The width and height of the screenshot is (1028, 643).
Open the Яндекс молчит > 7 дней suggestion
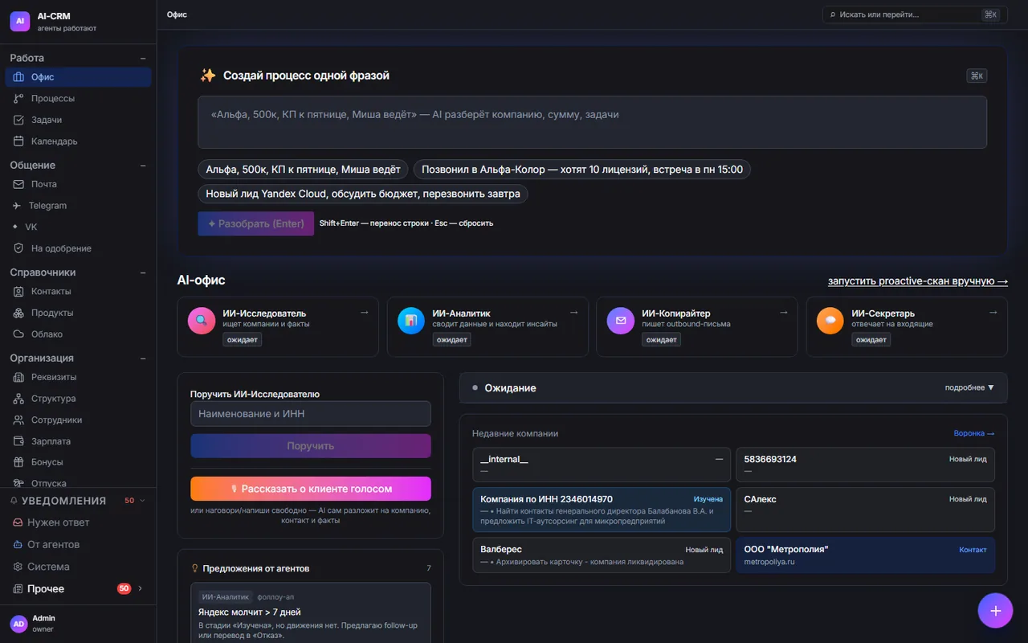tap(311, 612)
